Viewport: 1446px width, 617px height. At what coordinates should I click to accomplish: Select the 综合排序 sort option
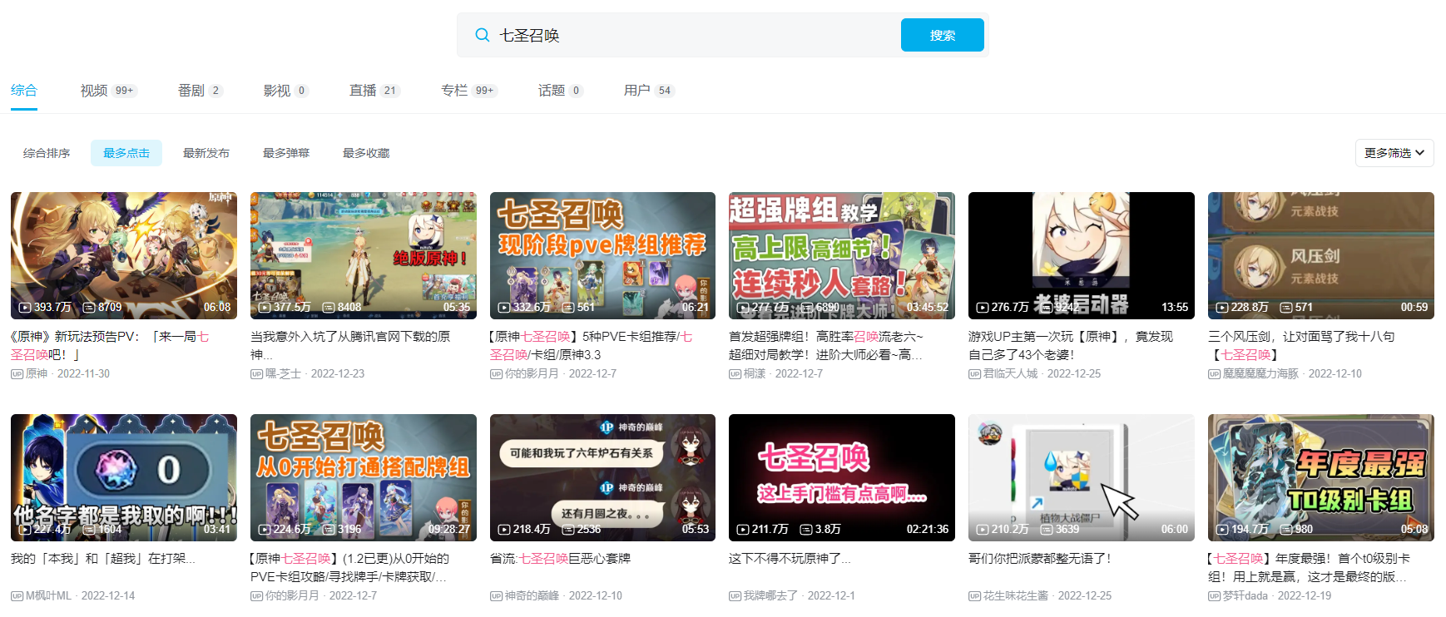pyautogui.click(x=47, y=153)
